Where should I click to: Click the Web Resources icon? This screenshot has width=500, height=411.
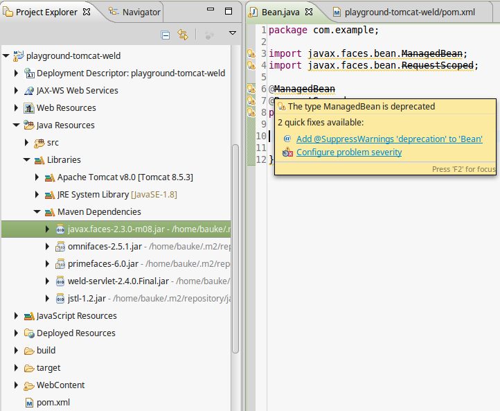29,108
